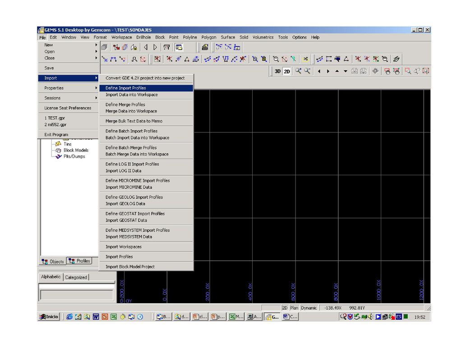Viewport: 462px width, 346px height.
Task: Click the taskbar clock showing 19:52
Action: point(420,317)
